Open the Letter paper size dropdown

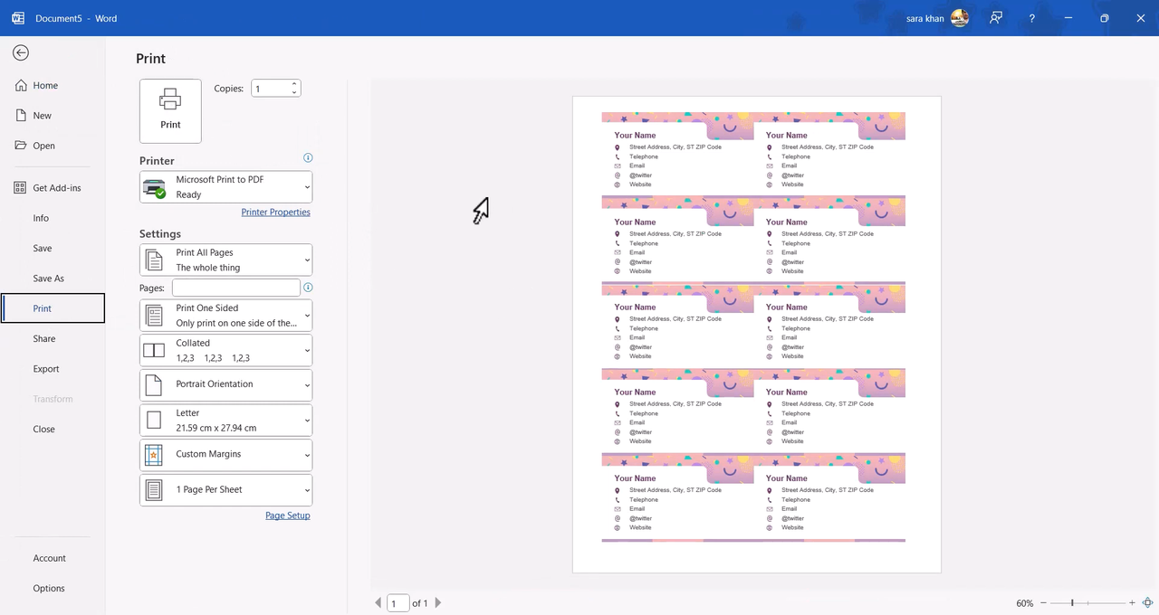click(225, 420)
